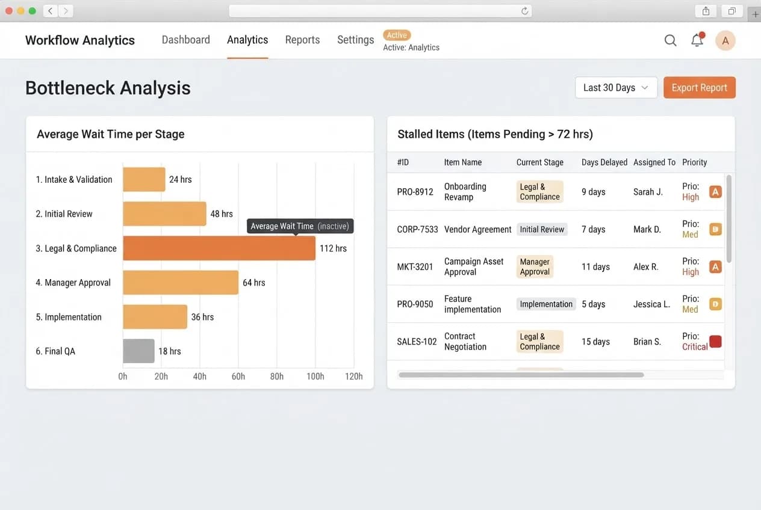
Task: Open the search icon in the header
Action: (x=670, y=40)
